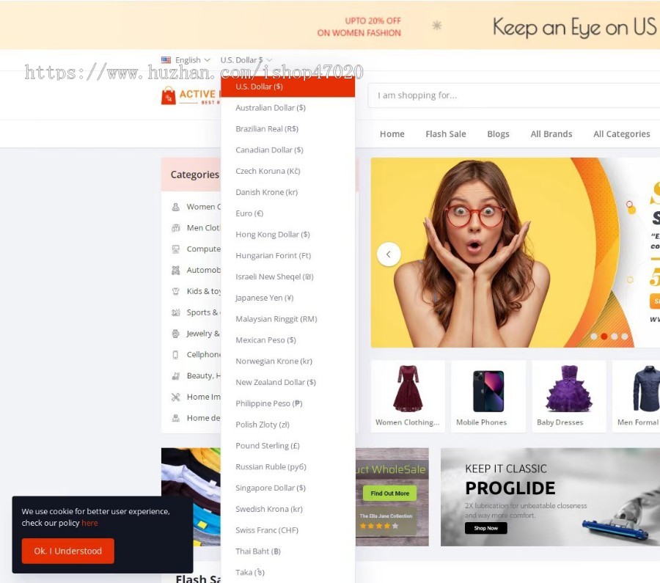Open cookie policy 'here' link
660x583 pixels.
89,523
